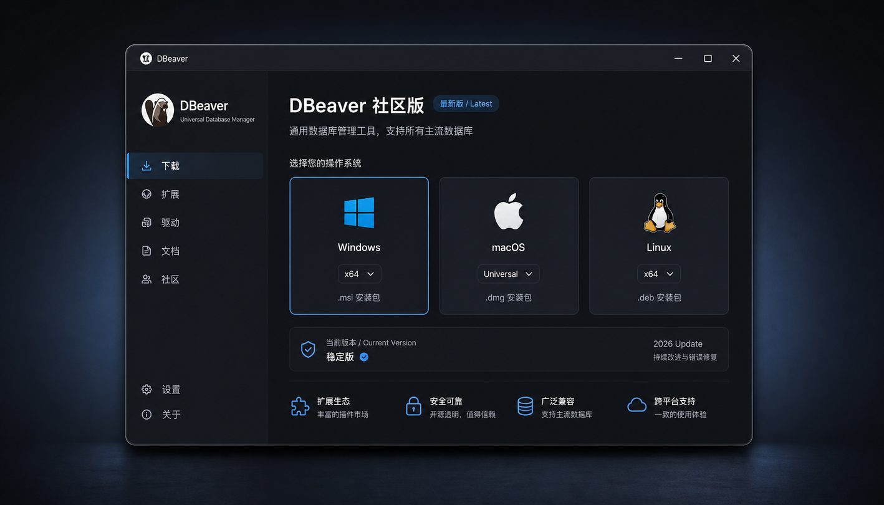
Task: Click the 持续改进与错误修复 text
Action: (685, 358)
